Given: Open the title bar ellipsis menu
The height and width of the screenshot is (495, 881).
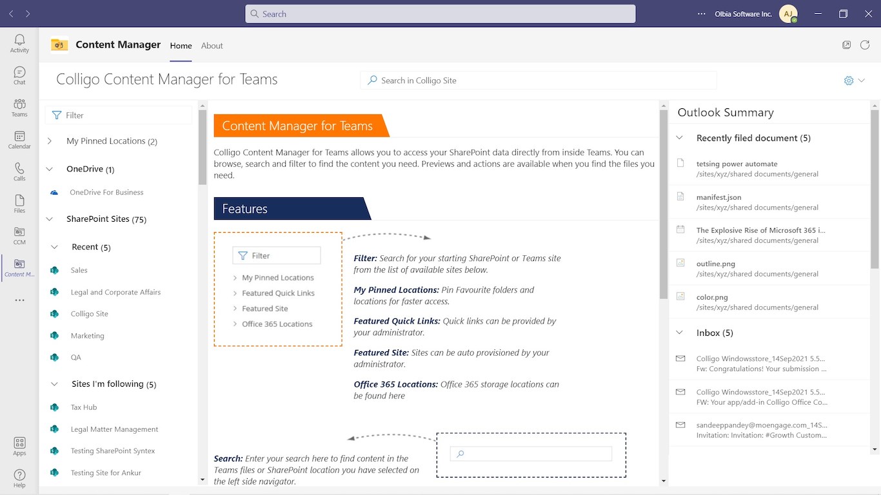Looking at the screenshot, I should [702, 14].
